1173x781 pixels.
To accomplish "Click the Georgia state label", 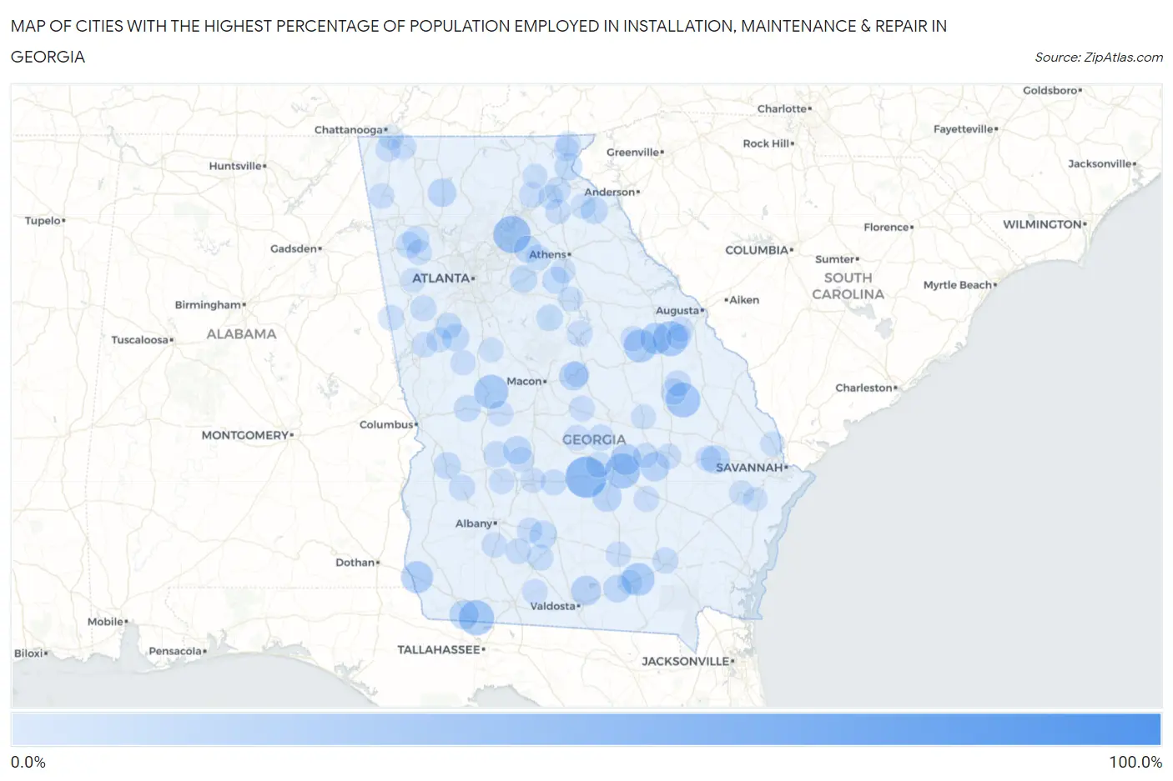I will (x=594, y=440).
